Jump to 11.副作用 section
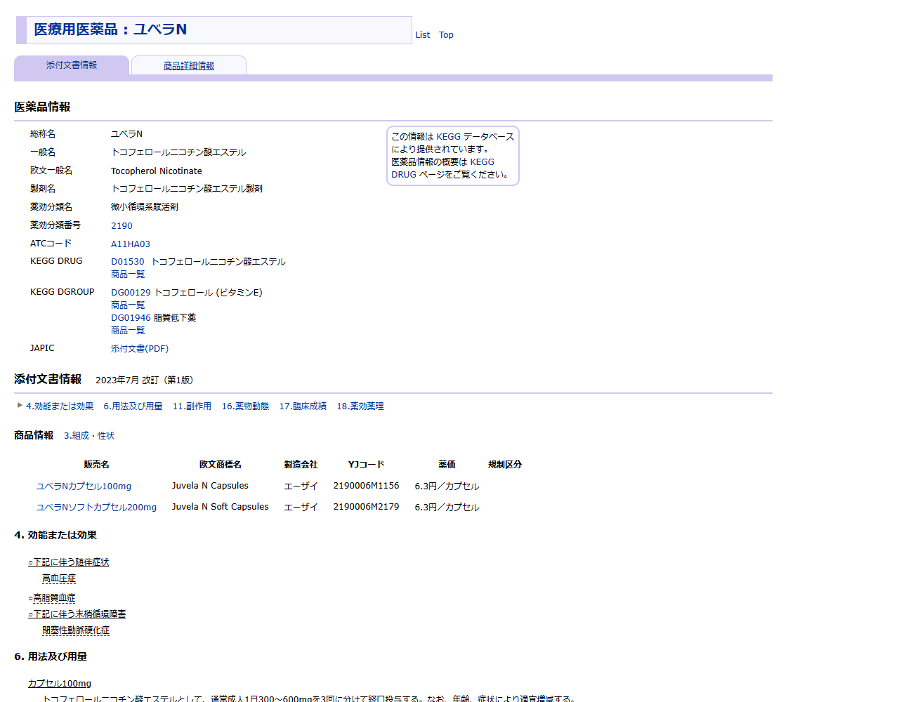 coord(192,406)
